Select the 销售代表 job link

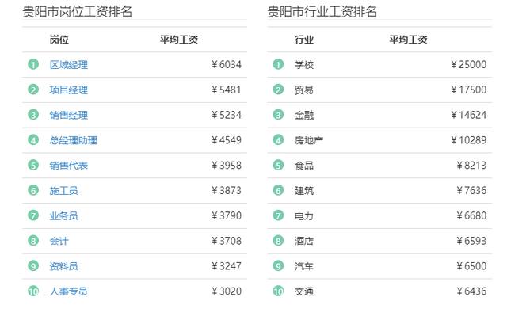pyautogui.click(x=68, y=166)
